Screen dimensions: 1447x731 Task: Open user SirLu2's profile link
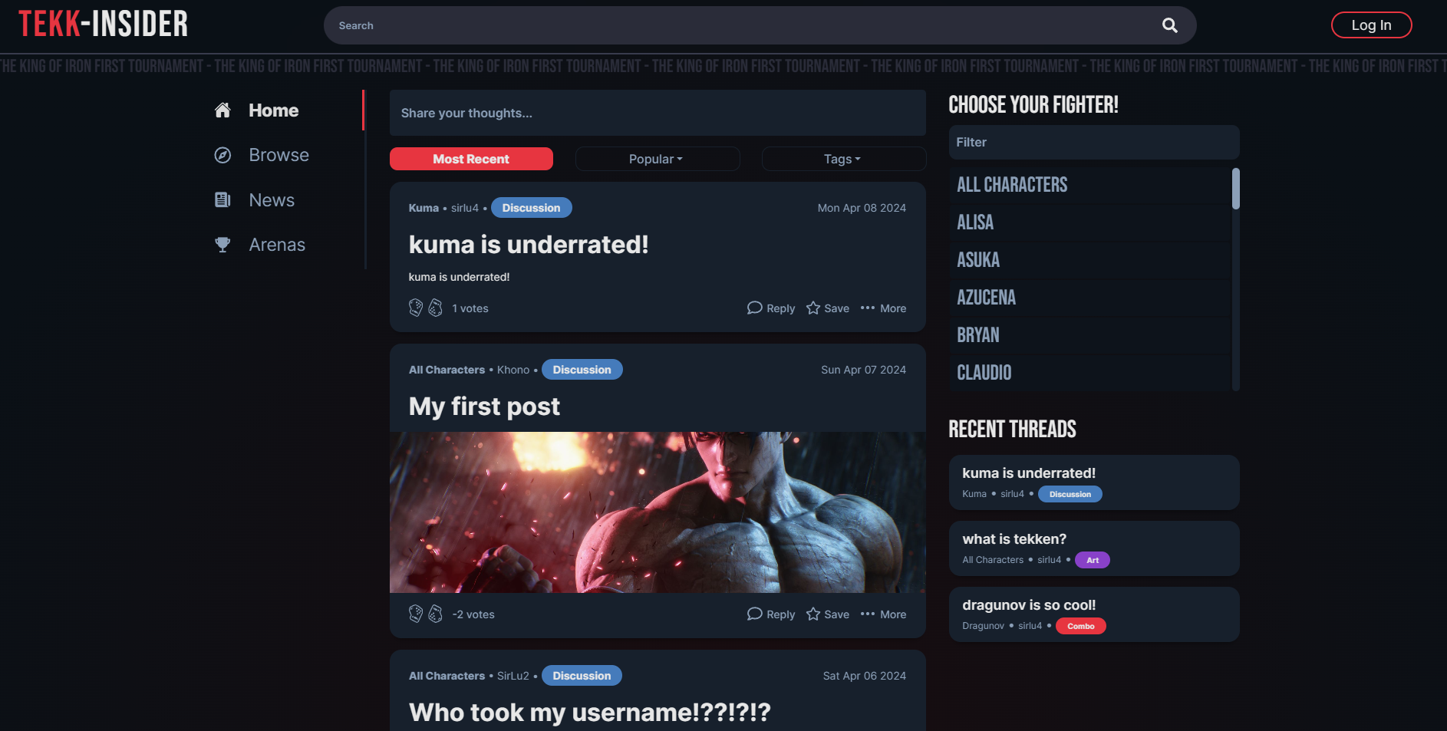pyautogui.click(x=513, y=676)
